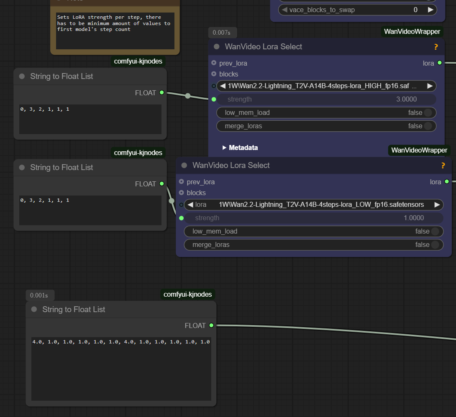This screenshot has width=456, height=417.
Task: Collapse the top String to Float List node
Action: click(x=22, y=76)
